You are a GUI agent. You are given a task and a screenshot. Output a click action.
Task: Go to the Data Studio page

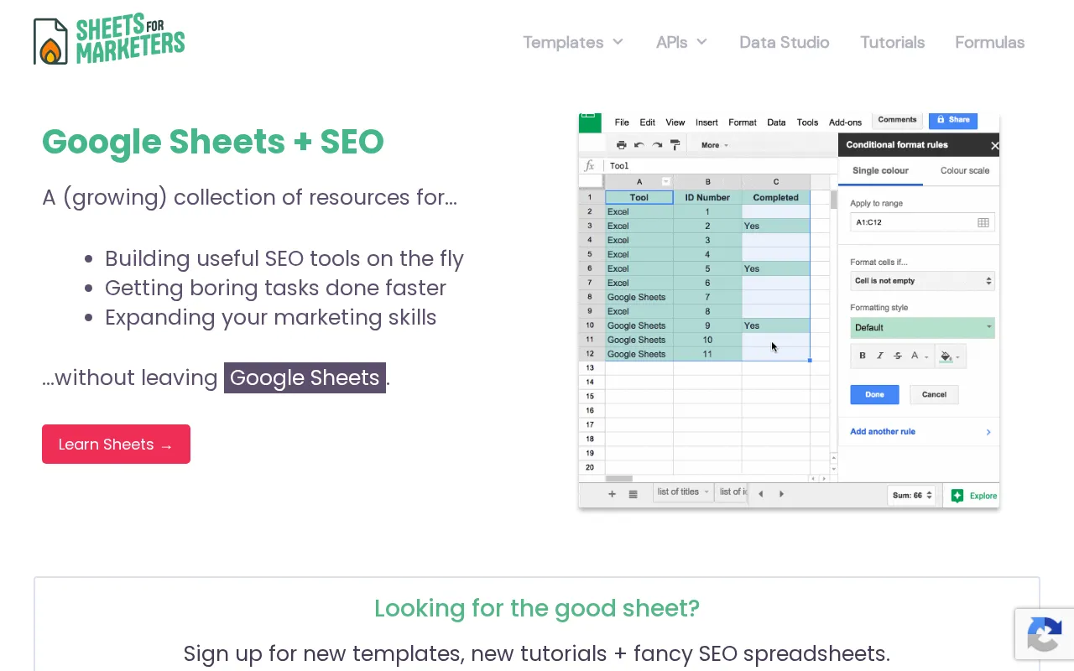point(784,42)
